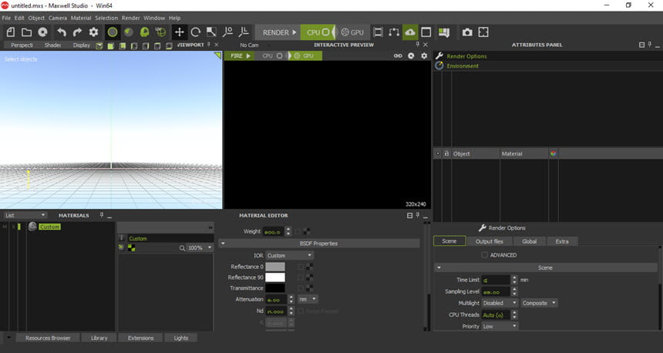The width and height of the screenshot is (663, 353).
Task: Open the Camera menu
Action: tap(58, 18)
